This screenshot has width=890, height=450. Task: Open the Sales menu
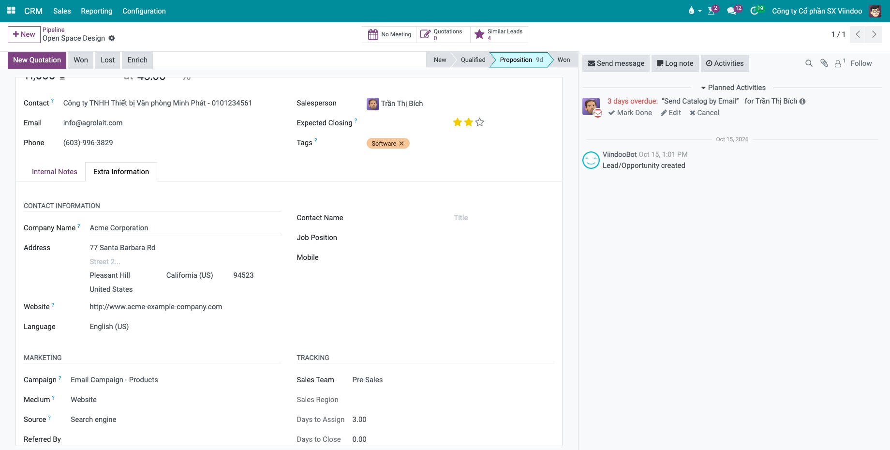[x=62, y=11]
